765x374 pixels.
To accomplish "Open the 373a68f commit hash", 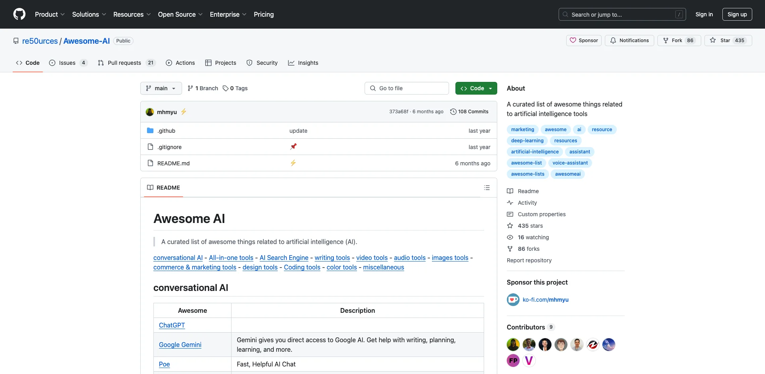I will (398, 112).
